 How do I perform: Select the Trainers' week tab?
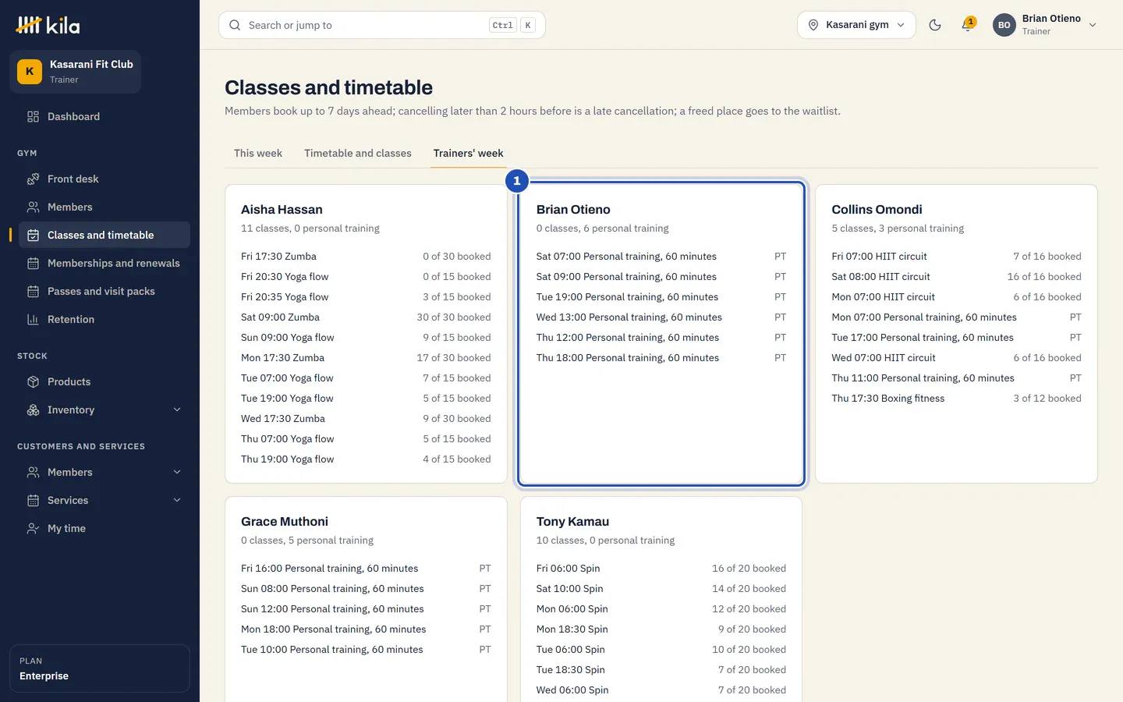469,153
